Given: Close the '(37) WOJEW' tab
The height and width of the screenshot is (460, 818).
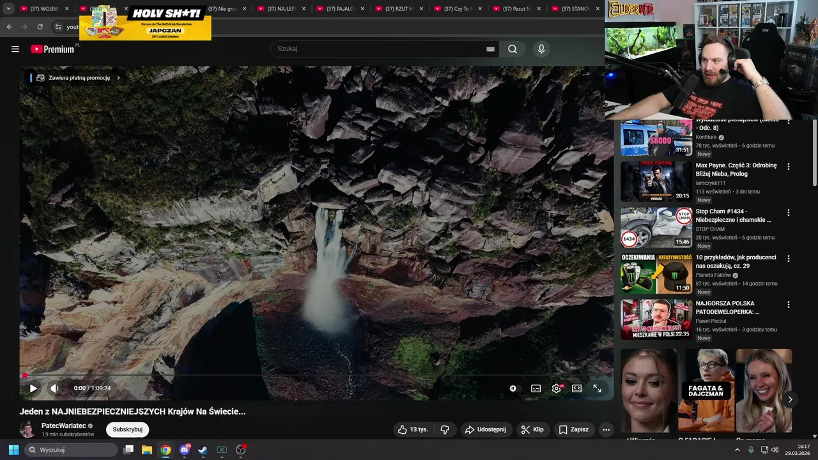Looking at the screenshot, I should [x=68, y=9].
